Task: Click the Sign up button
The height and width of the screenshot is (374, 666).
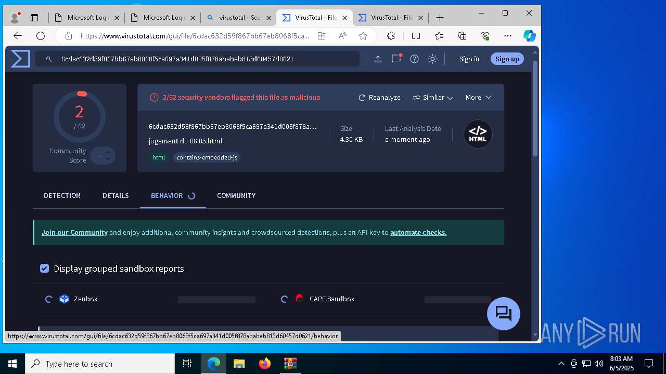Action: (x=507, y=59)
